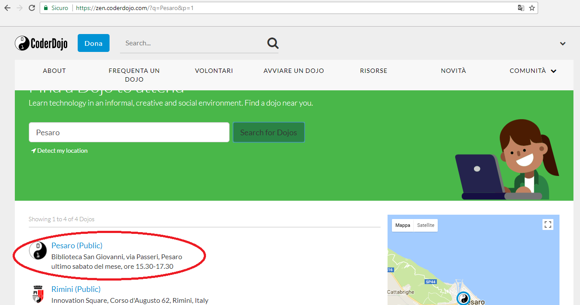Click the Biblioteca San Giovanni address text
The width and height of the screenshot is (580, 305).
[117, 257]
